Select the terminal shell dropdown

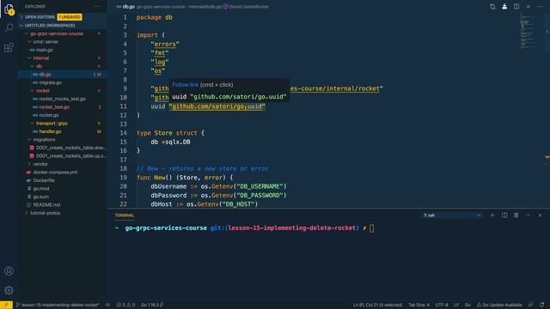(452, 215)
